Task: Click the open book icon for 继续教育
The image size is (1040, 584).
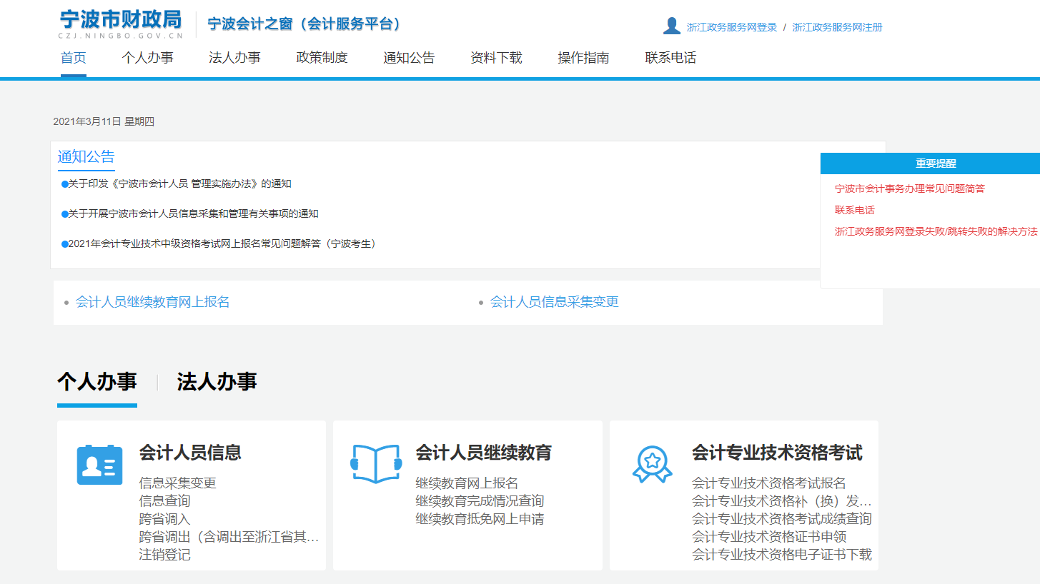Action: [x=375, y=464]
